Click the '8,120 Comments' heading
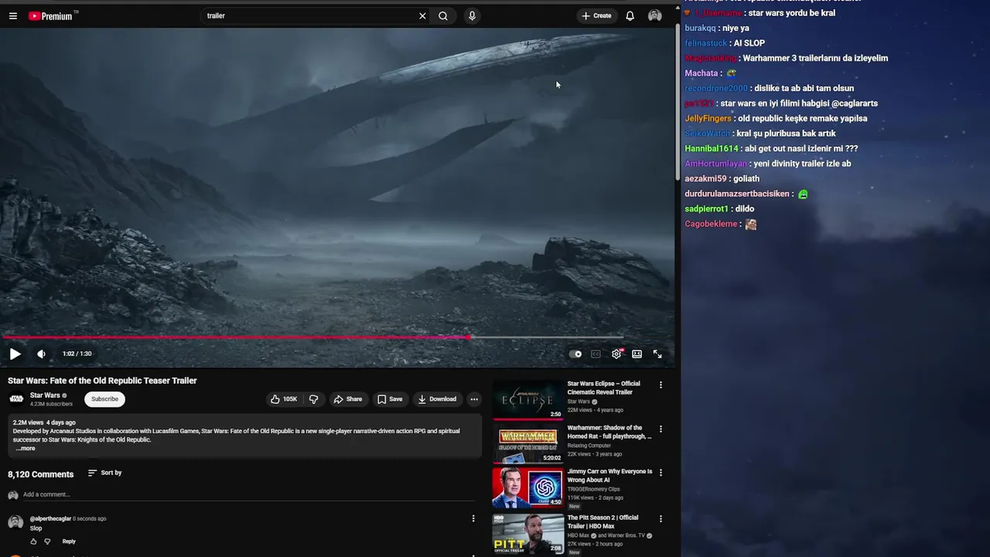The width and height of the screenshot is (990, 557). [41, 474]
